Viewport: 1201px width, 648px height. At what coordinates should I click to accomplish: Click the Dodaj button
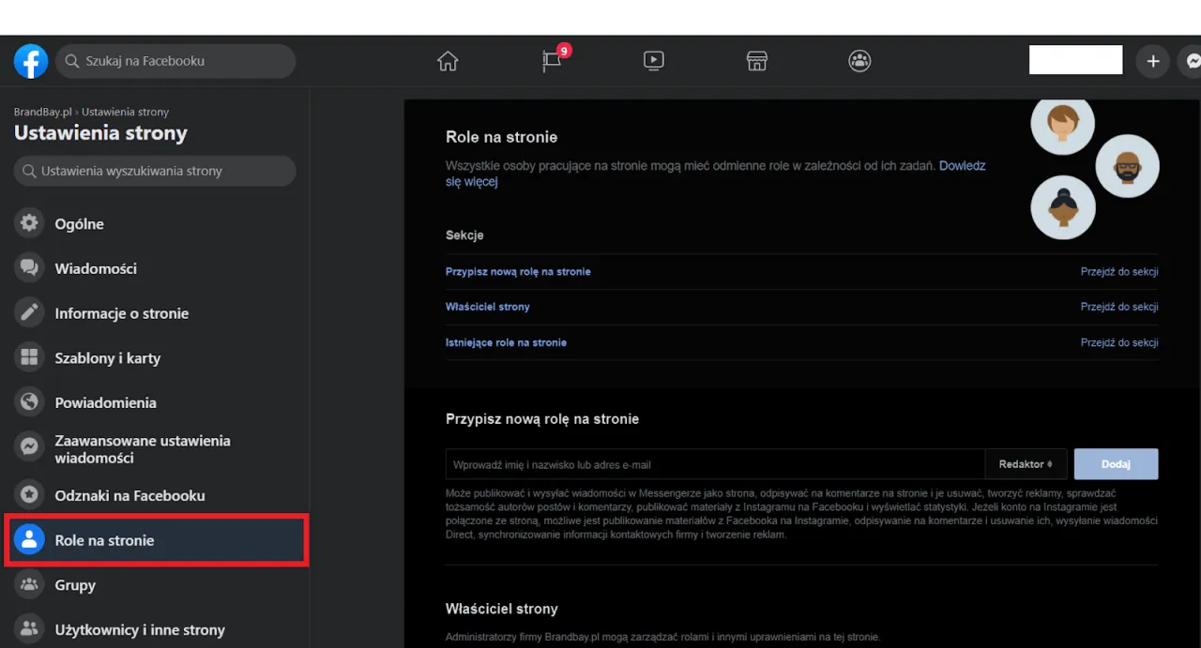[1116, 464]
